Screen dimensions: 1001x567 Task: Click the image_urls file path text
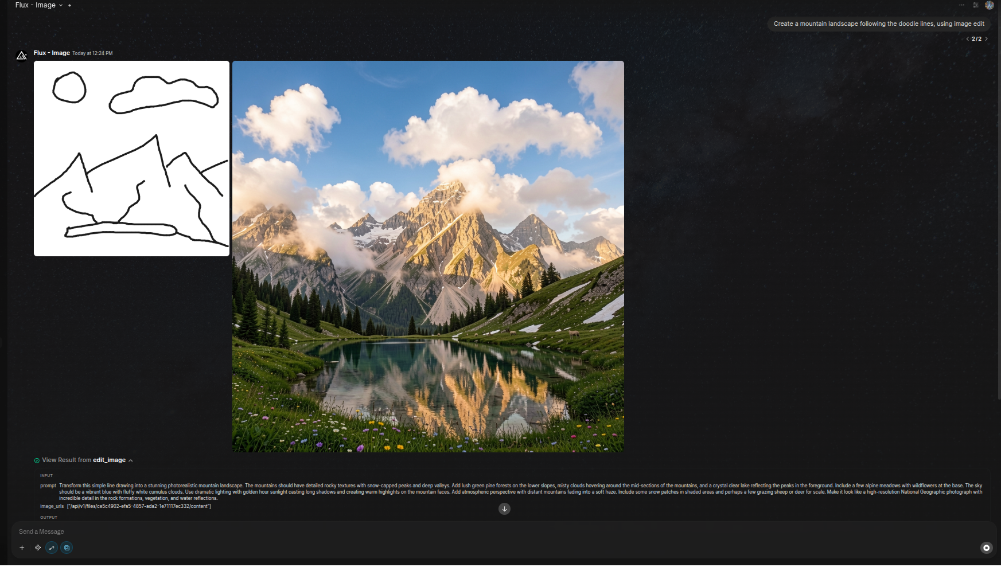click(139, 506)
